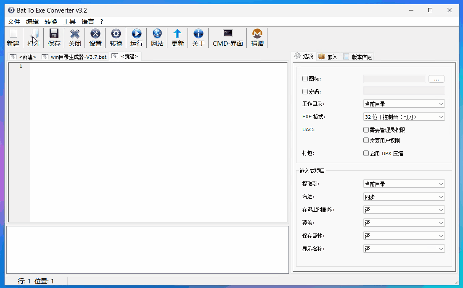Click the 行: 1 位置: 1 status text
463x288 pixels.
coord(36,281)
